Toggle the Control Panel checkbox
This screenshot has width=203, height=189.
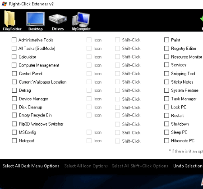coord(14,73)
